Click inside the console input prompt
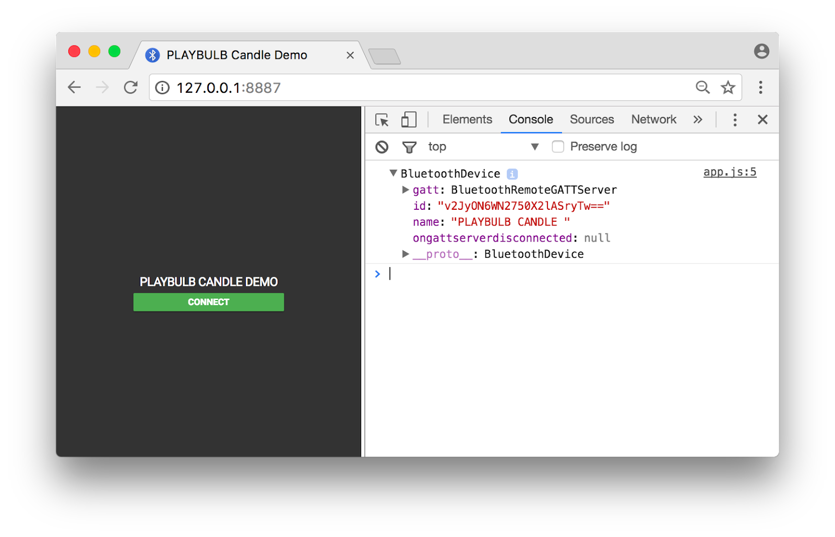Image resolution: width=835 pixels, height=537 pixels. click(x=470, y=273)
